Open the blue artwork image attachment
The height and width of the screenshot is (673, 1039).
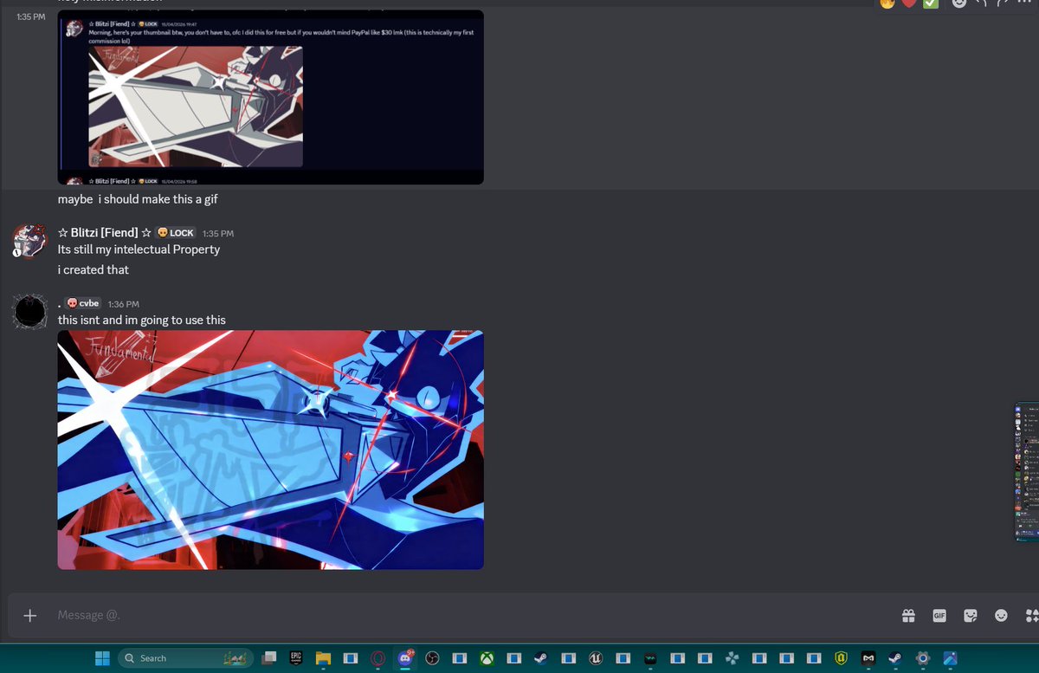click(270, 450)
